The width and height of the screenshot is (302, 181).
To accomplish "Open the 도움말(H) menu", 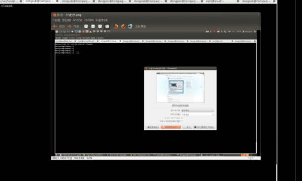I will pos(101,20).
